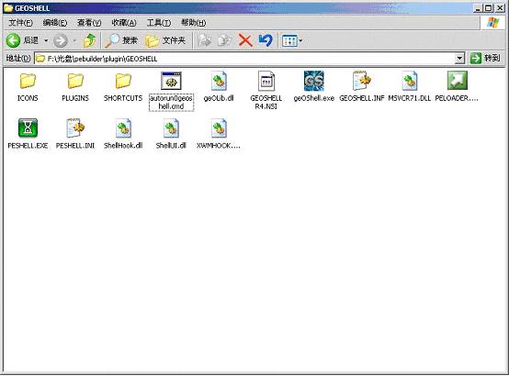Screen dimensions: 509x376
Task: Open the 查看(V) menu
Action: click(89, 23)
